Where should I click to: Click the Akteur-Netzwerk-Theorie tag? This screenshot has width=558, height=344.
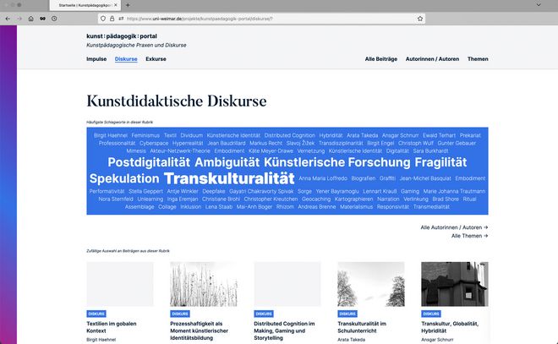coord(180,151)
